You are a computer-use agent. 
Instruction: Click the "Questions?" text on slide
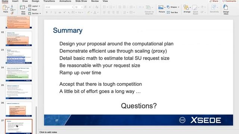click(139, 106)
